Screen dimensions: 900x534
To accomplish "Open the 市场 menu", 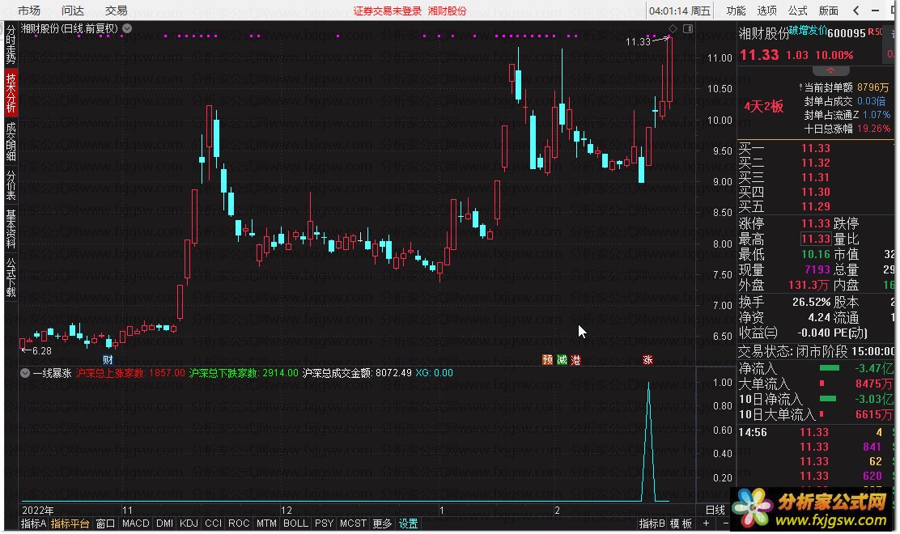I will [28, 11].
